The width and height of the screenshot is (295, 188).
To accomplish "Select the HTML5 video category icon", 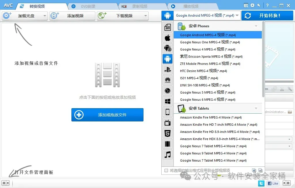I will pyautogui.click(x=167, y=133).
